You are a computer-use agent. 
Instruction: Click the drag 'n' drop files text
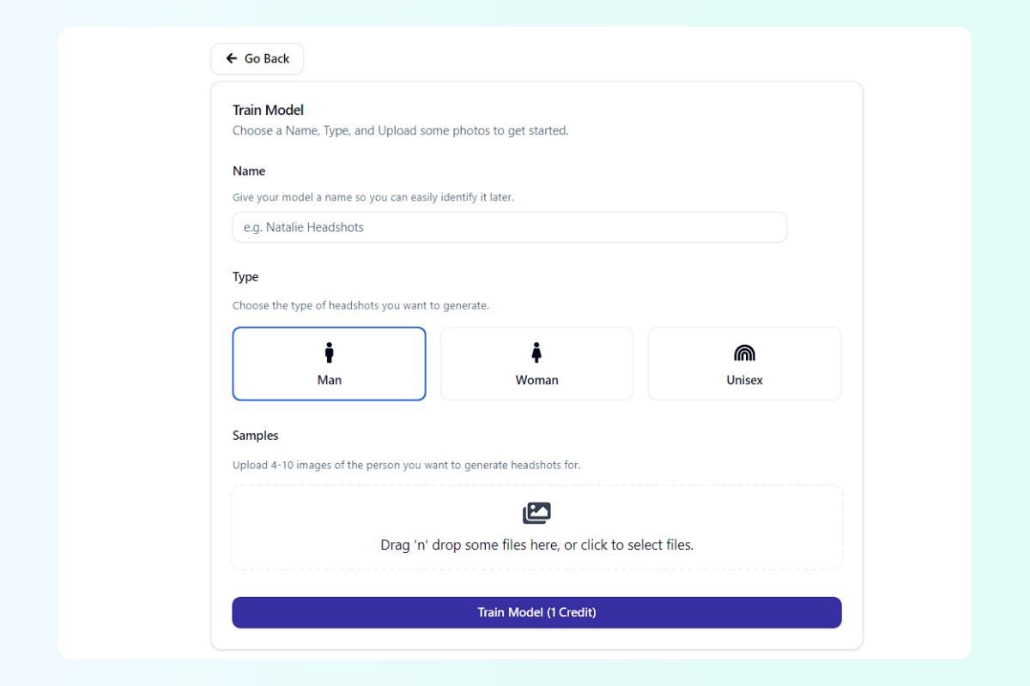pos(536,545)
